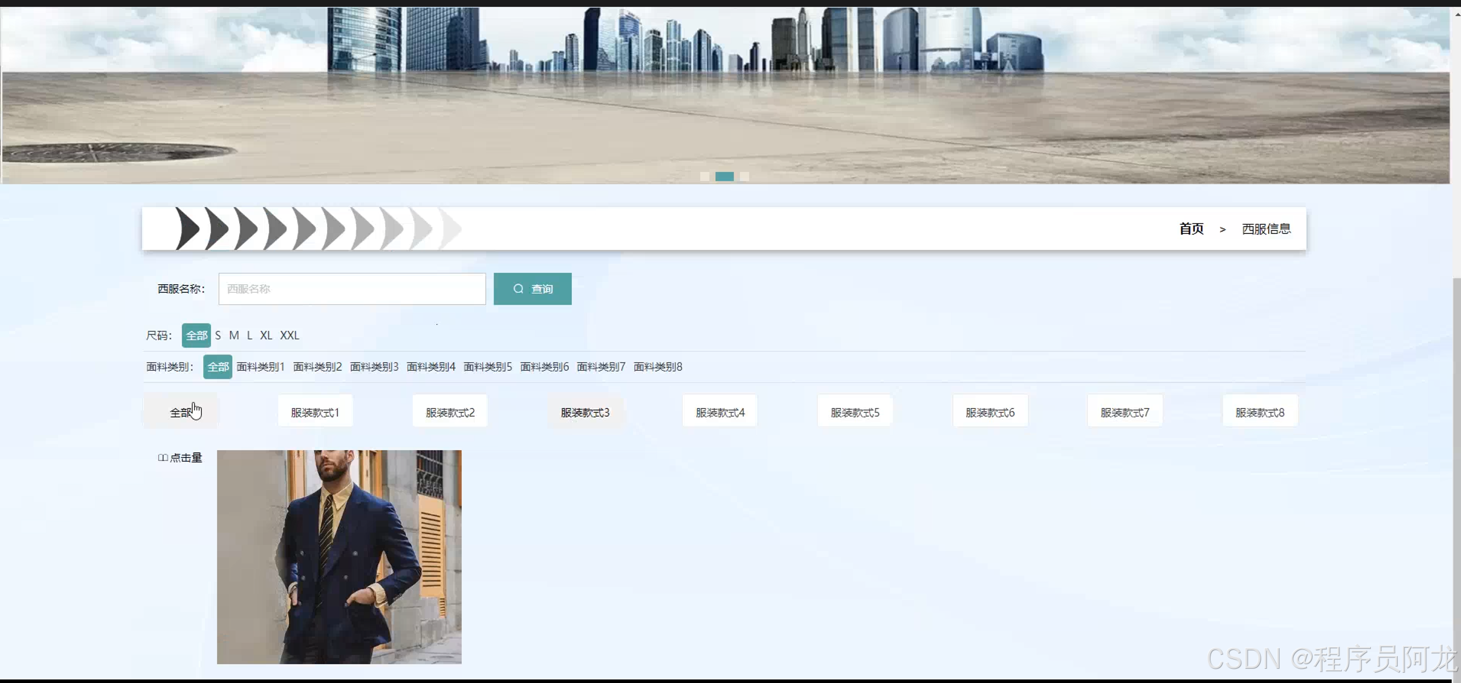Select size XXL filter
The image size is (1461, 683).
(289, 336)
